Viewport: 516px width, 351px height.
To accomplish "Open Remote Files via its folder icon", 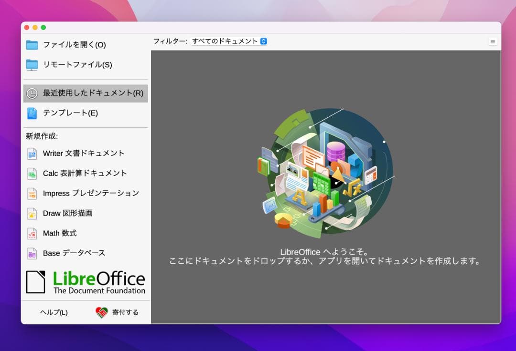I will pyautogui.click(x=32, y=65).
